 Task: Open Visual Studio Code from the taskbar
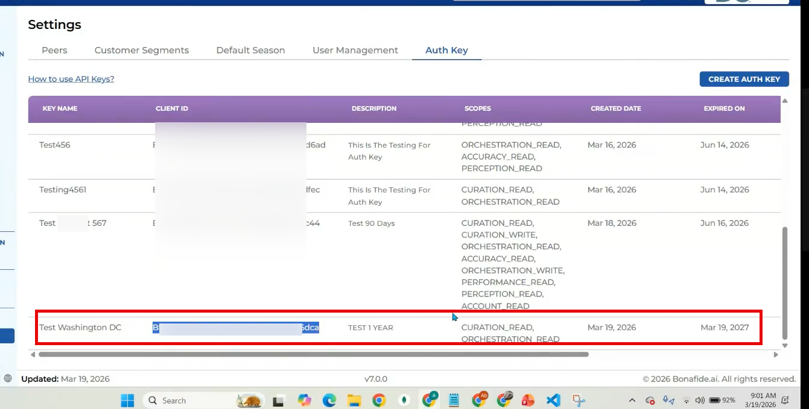click(553, 401)
